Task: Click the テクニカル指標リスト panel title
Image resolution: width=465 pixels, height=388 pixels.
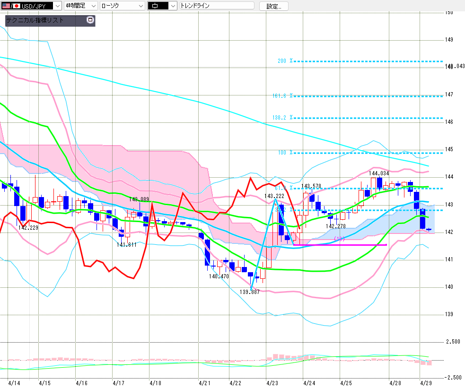Action: tap(35, 20)
